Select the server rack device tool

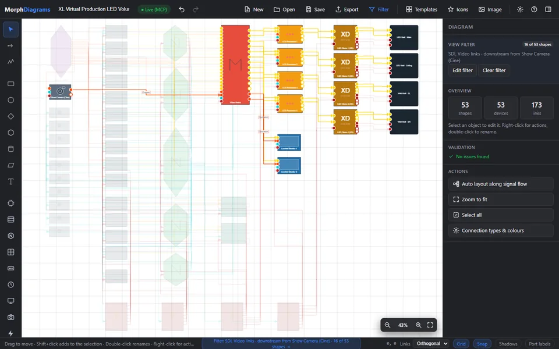point(10,219)
